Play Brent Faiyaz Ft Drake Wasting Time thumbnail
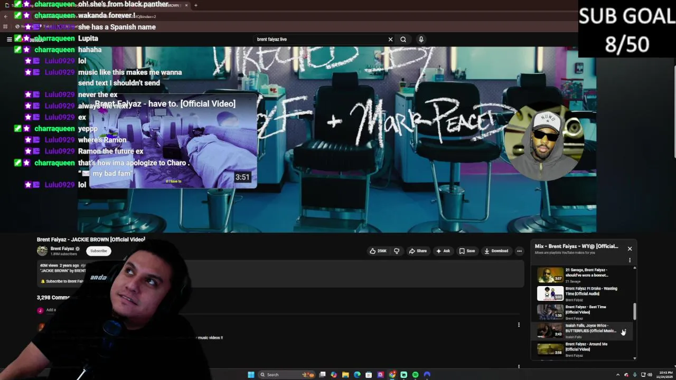Viewport: 676px width, 380px height. point(550,293)
